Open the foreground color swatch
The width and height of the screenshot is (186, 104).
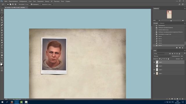(1, 64)
